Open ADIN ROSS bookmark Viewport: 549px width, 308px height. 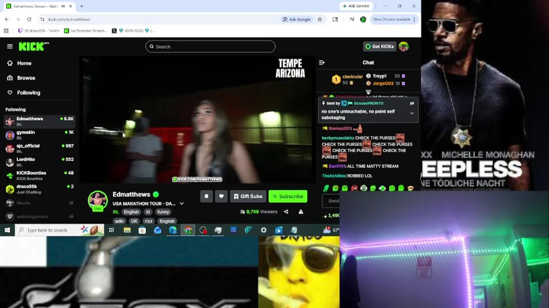(x=133, y=31)
